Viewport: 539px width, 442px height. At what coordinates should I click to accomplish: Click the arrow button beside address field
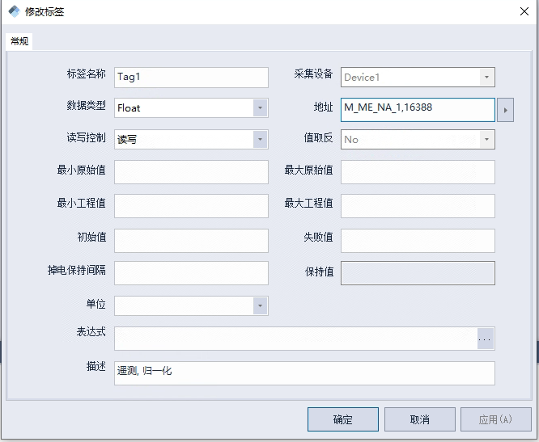pos(505,110)
